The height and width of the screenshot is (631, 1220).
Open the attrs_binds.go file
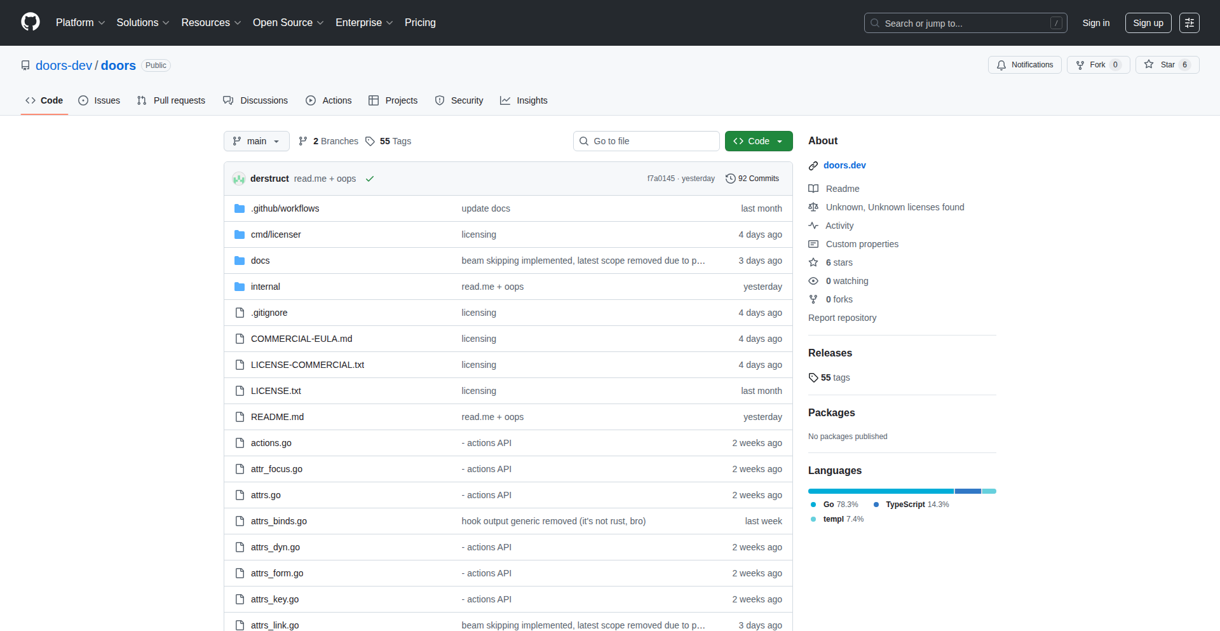tap(279, 521)
